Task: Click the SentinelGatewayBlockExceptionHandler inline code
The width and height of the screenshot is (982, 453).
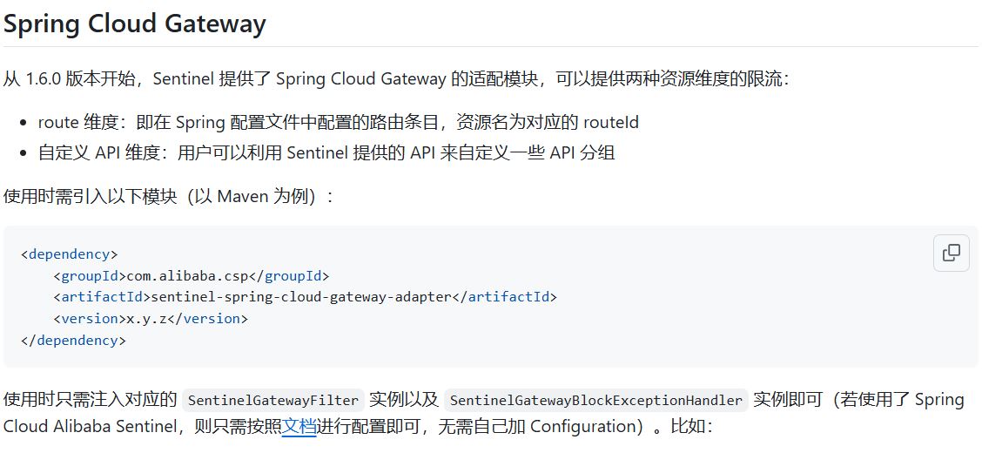Action: click(x=596, y=401)
